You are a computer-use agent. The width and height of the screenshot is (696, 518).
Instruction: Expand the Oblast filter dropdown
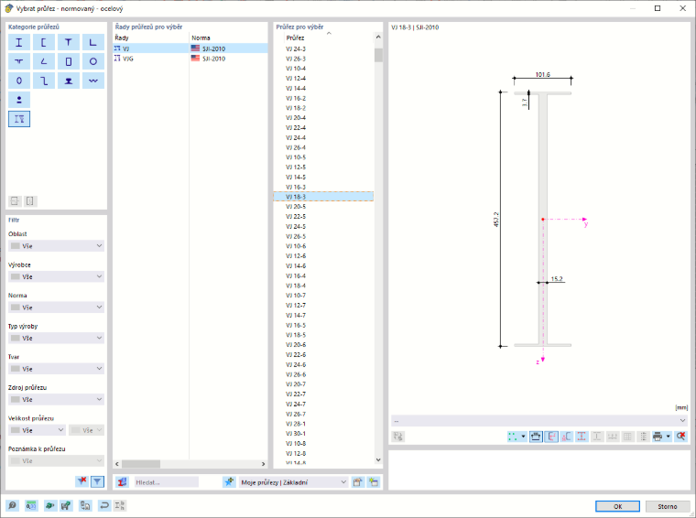click(57, 245)
